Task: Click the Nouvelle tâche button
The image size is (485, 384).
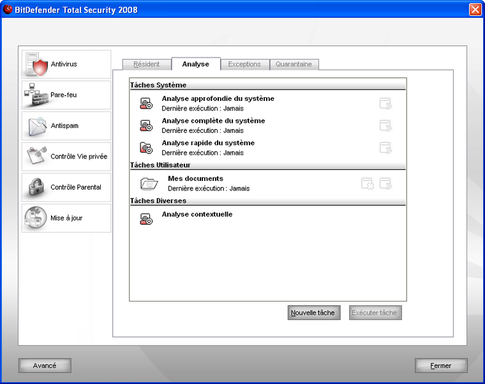Action: point(314,312)
